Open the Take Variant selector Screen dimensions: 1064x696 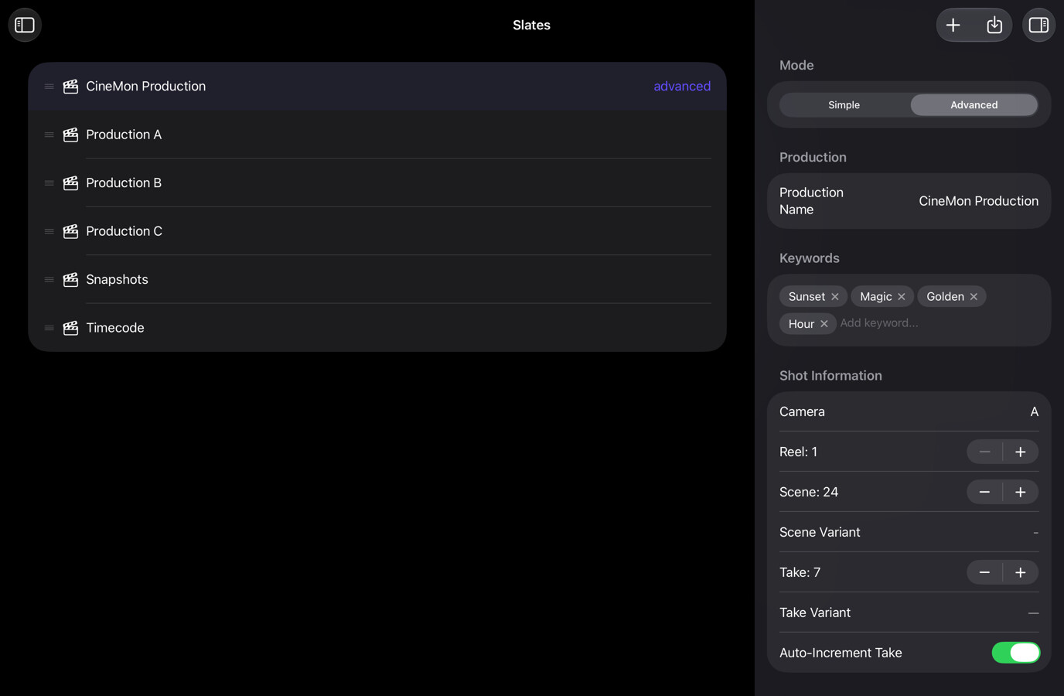click(1033, 612)
